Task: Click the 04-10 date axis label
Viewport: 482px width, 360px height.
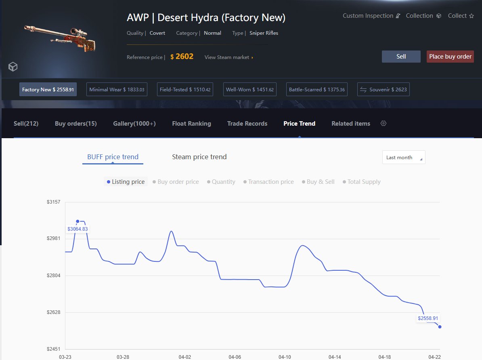Action: point(285,357)
